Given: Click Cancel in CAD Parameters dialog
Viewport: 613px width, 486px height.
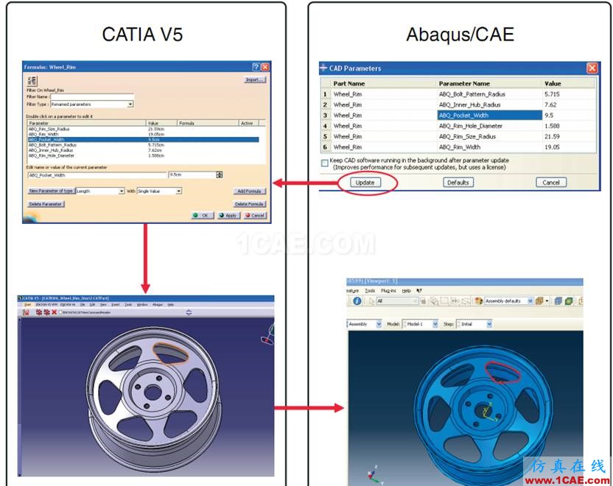Looking at the screenshot, I should click(551, 183).
